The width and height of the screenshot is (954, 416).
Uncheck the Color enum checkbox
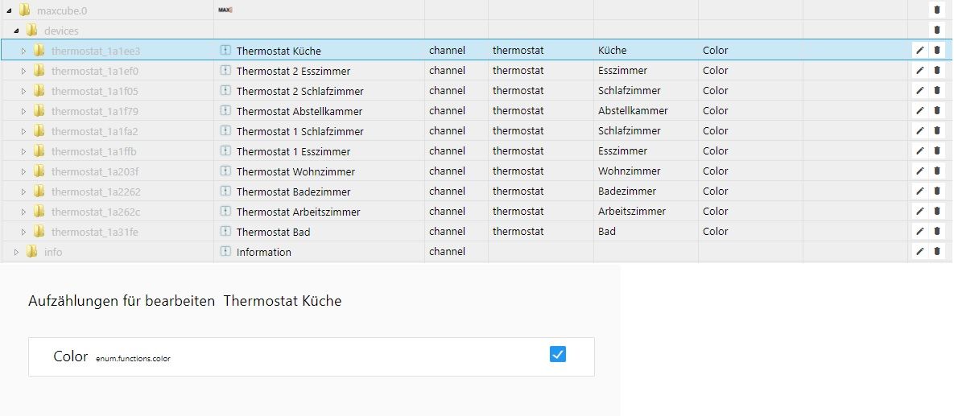point(557,354)
